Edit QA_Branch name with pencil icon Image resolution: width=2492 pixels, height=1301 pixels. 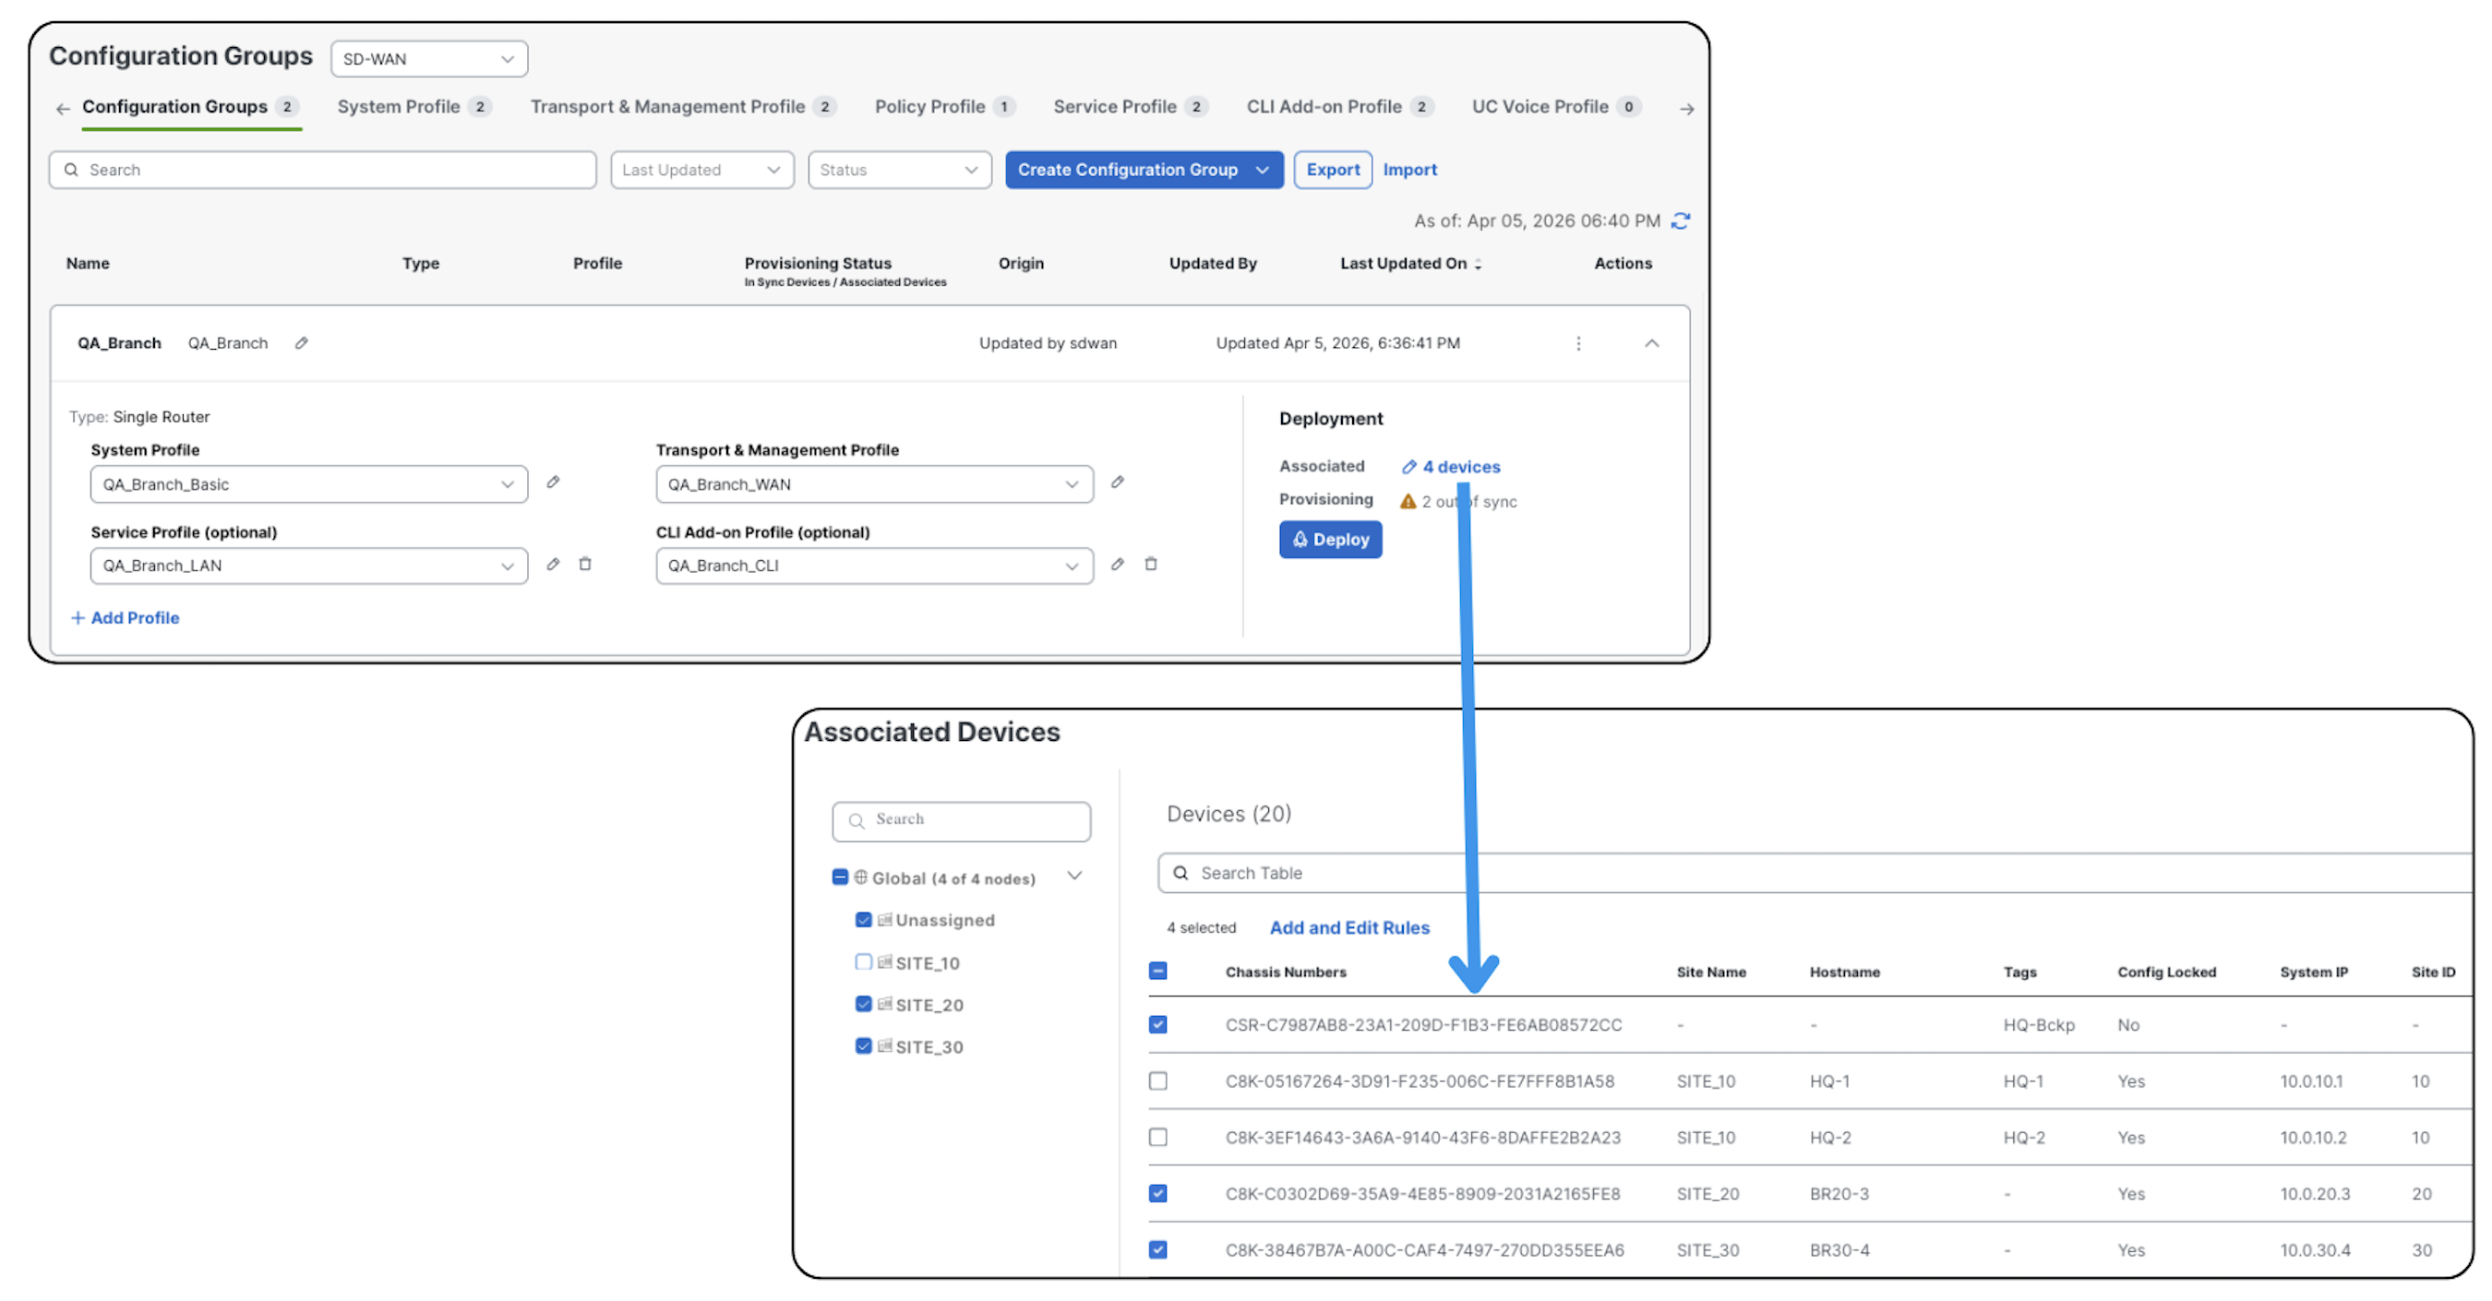click(x=302, y=342)
